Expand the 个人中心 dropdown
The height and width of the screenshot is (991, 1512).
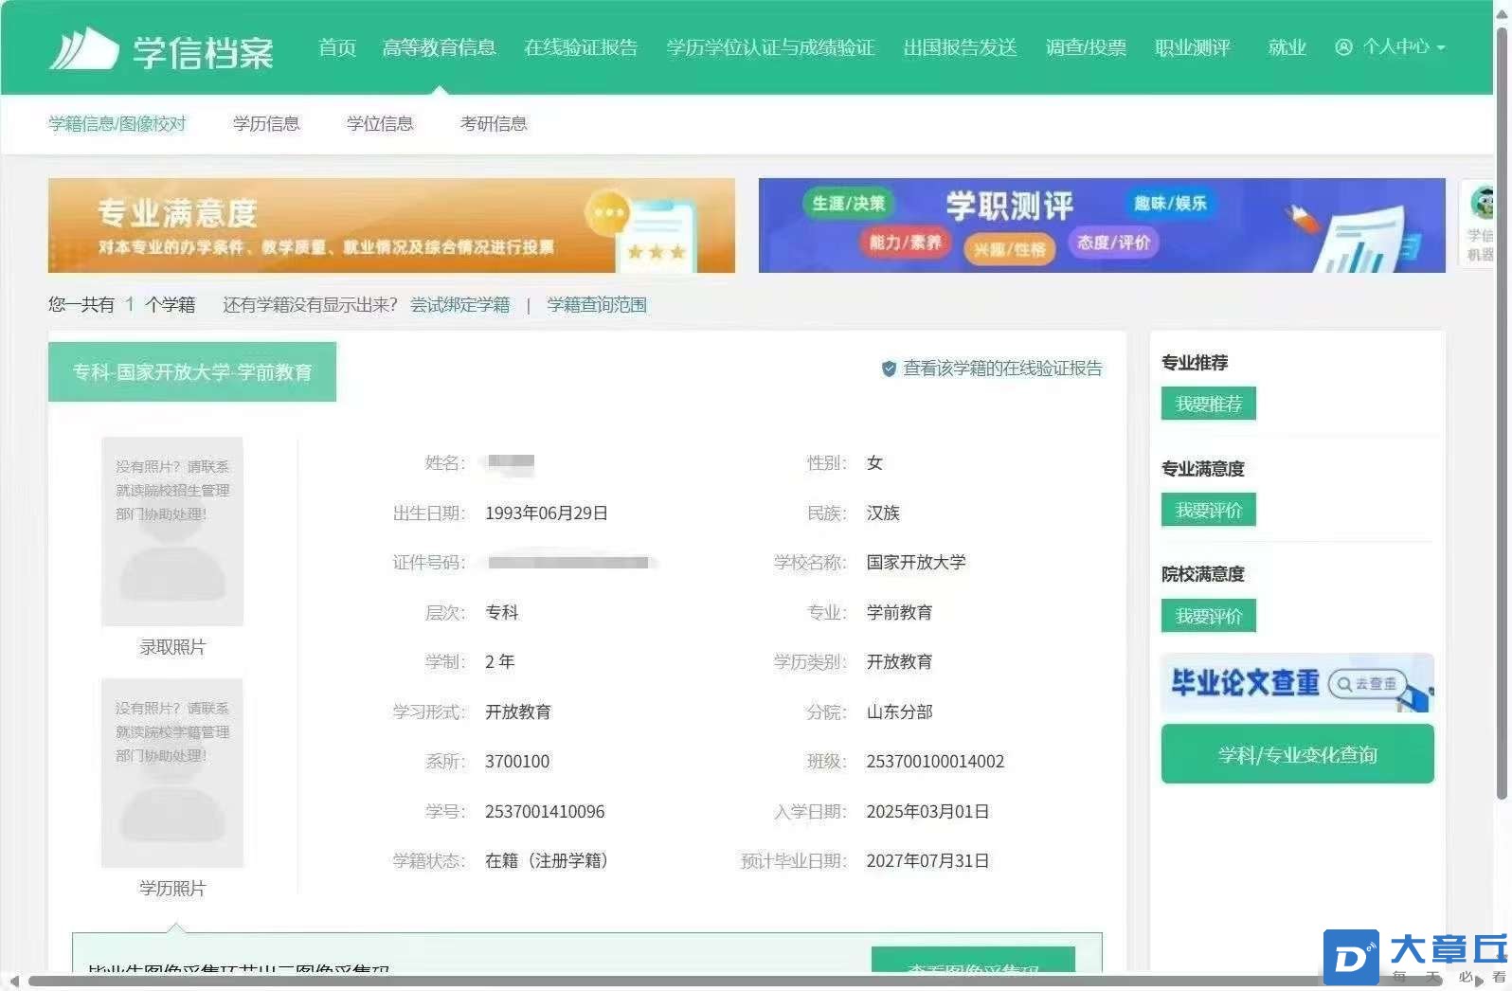pyautogui.click(x=1403, y=47)
